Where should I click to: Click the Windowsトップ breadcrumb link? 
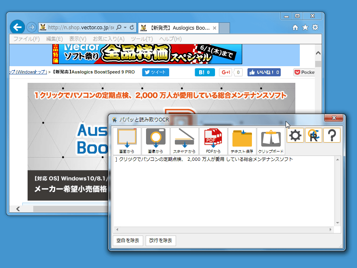click(x=28, y=72)
